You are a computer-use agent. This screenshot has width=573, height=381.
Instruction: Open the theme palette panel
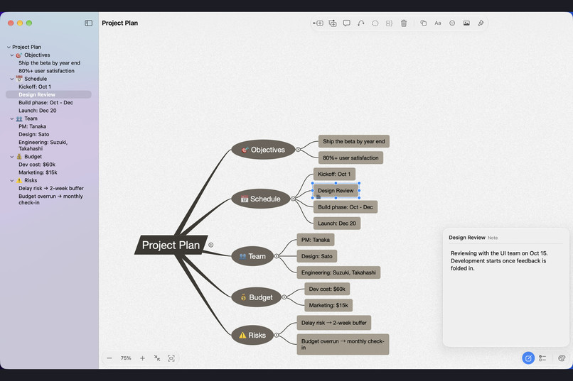[562, 358]
